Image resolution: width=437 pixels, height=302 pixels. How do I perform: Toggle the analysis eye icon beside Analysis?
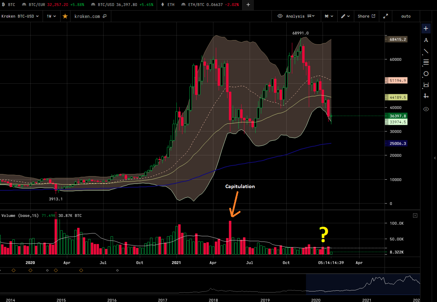pyautogui.click(x=280, y=16)
